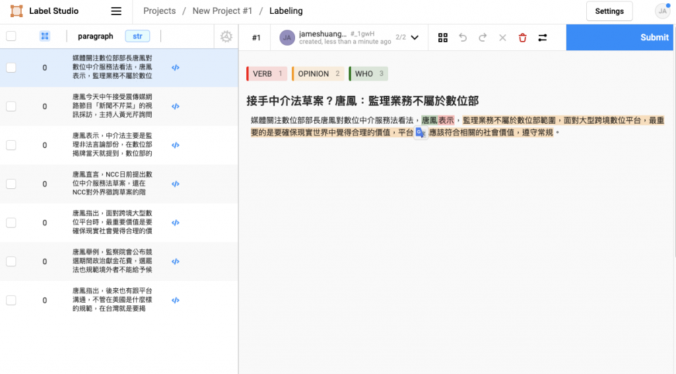Open task text 唐鳳表示，中介法主要是
The width and height of the screenshot is (676, 374).
(112, 145)
